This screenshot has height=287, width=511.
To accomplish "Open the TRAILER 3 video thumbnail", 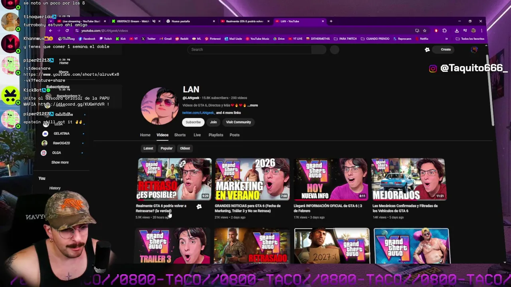I will tap(172, 246).
